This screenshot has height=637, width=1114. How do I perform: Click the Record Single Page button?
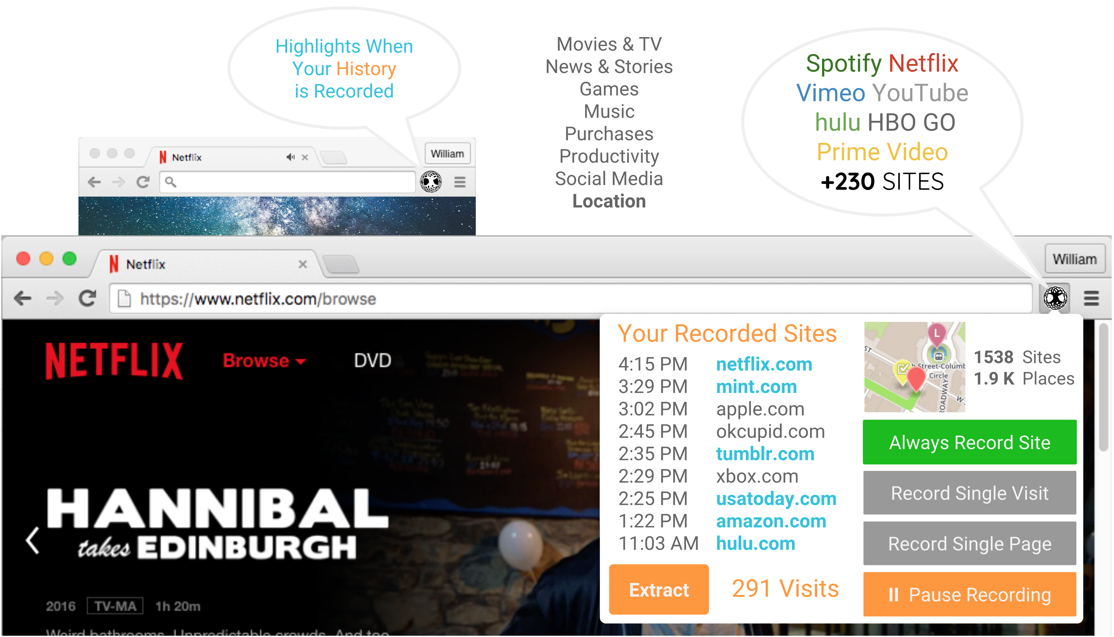(969, 544)
